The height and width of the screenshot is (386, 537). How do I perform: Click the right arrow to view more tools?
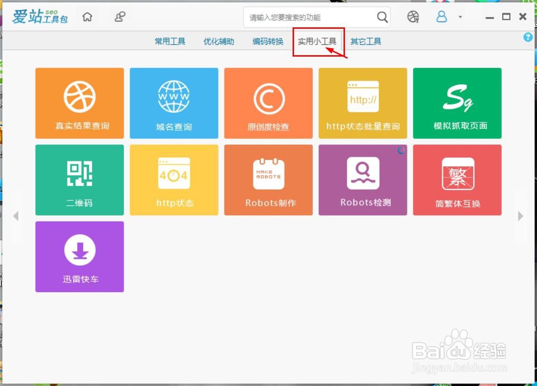pos(520,216)
